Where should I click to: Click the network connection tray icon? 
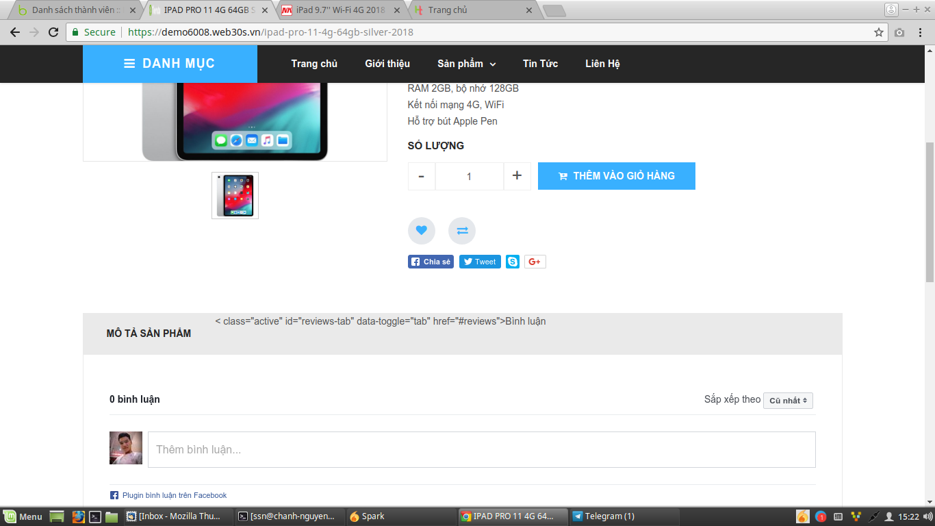coord(874,516)
